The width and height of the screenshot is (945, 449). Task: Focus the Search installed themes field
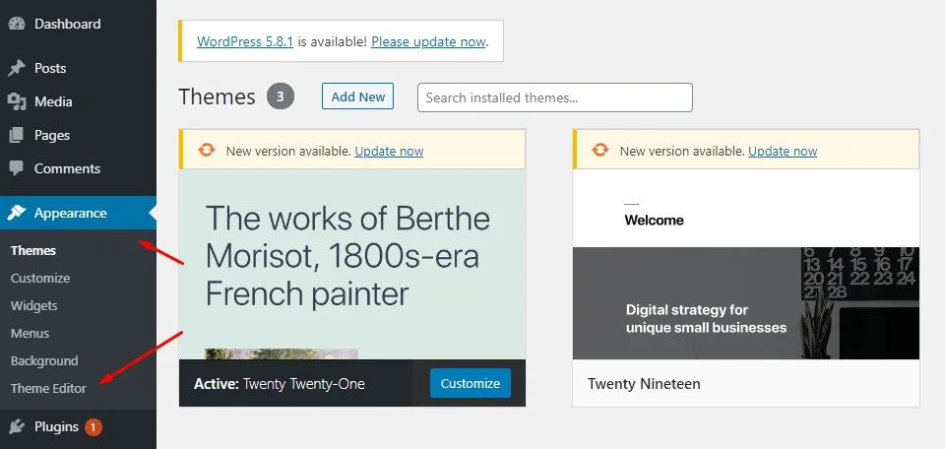[555, 97]
